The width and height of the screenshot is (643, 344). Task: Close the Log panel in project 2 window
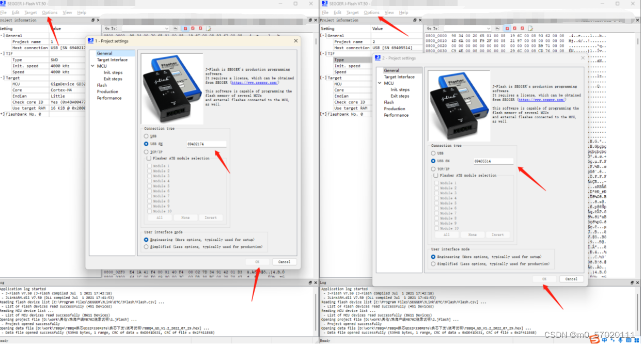point(637,283)
